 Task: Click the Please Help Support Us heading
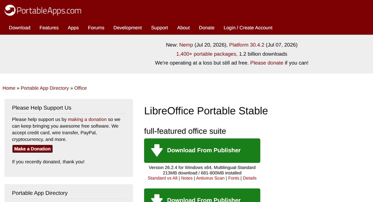[41, 108]
